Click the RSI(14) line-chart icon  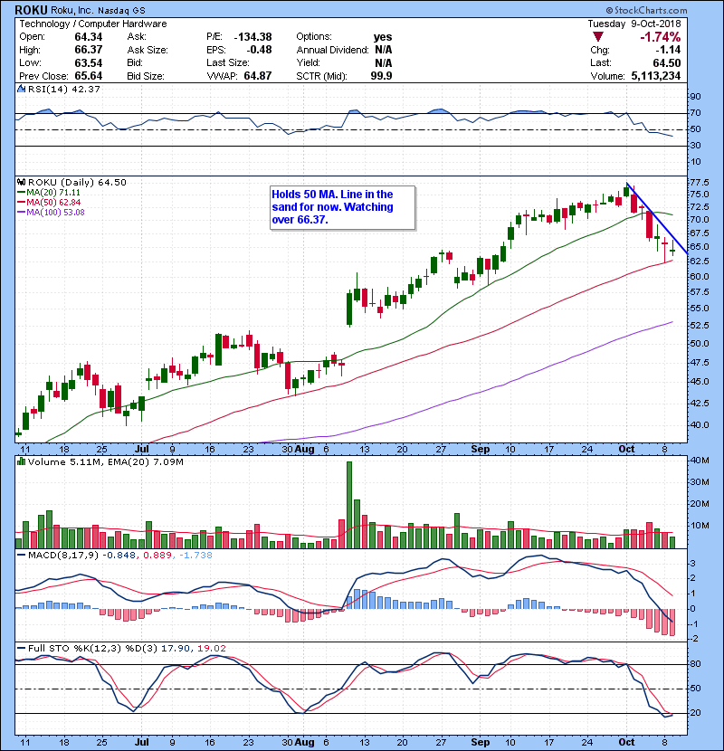[x=21, y=89]
